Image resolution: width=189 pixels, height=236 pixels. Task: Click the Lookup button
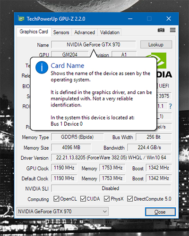tap(156, 45)
